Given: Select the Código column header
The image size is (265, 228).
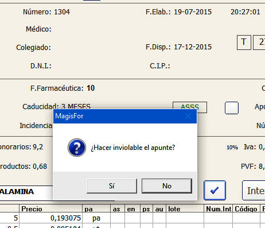Looking at the screenshot, I should pyautogui.click(x=246, y=208).
